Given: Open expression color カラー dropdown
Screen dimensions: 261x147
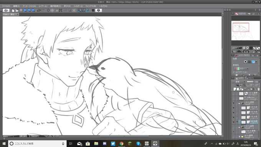Looking at the screenshot, I should 242,69.
